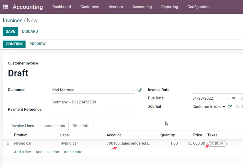Click the Accounting app title
The width and height of the screenshot is (243, 167).
tap(28, 7)
